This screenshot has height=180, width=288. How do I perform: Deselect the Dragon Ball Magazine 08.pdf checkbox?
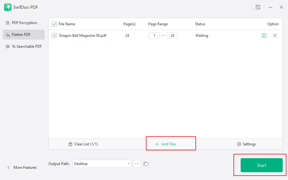pos(54,36)
